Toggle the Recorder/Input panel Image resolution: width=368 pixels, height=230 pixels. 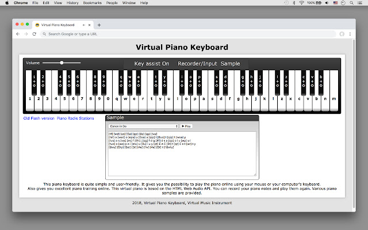197,64
